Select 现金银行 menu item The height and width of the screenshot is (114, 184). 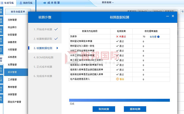12,27
